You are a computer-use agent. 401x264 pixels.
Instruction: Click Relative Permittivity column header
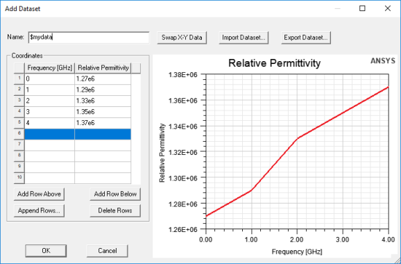coord(103,68)
